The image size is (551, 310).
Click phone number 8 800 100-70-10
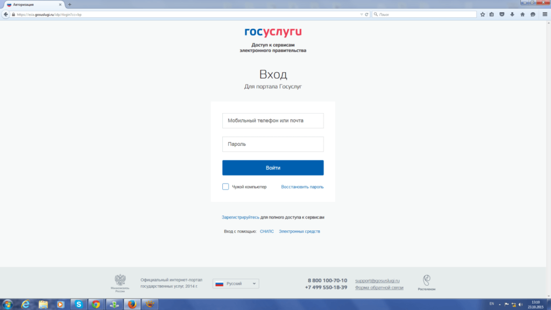point(327,280)
